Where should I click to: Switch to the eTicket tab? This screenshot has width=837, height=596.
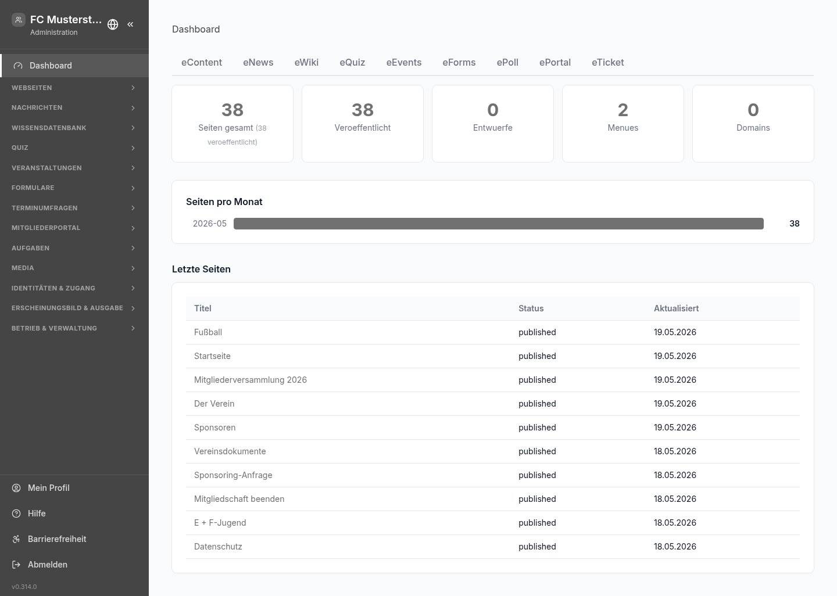click(608, 62)
